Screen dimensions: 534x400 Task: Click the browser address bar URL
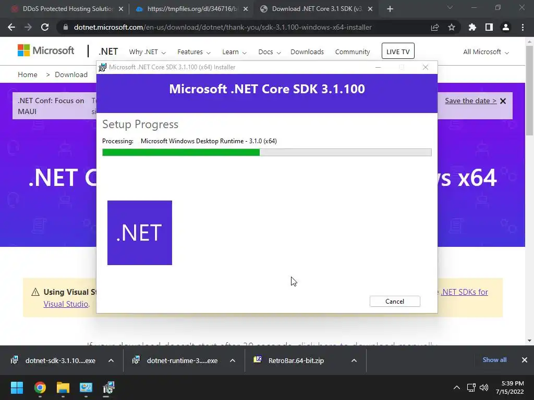223,27
